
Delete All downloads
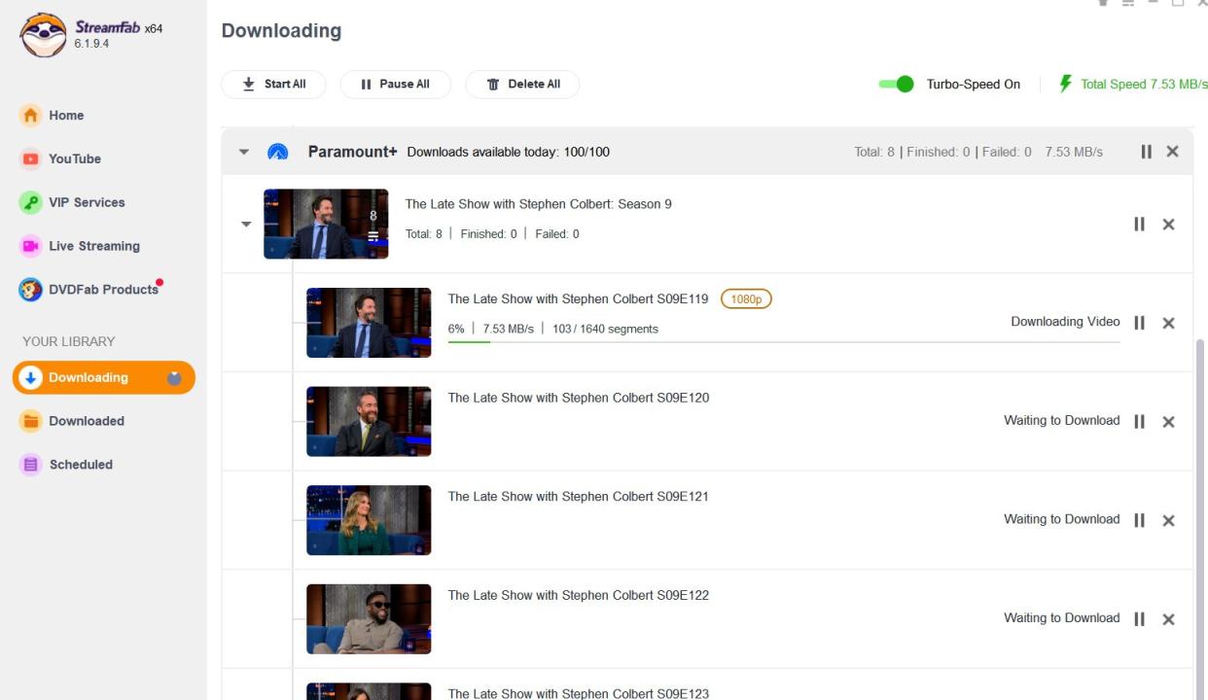click(522, 85)
